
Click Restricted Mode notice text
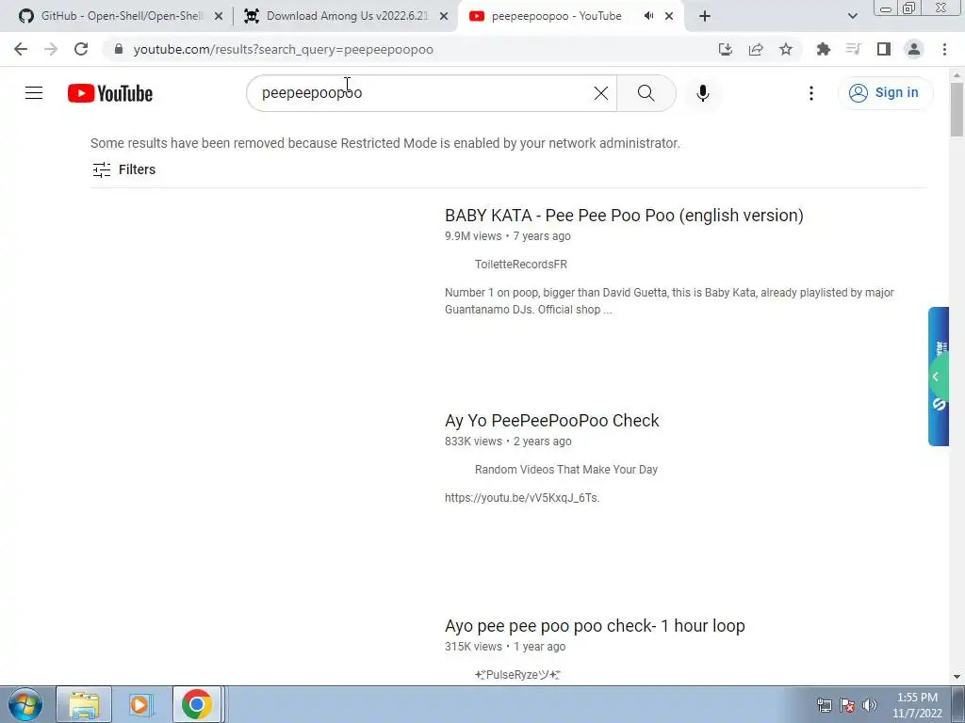(x=385, y=143)
